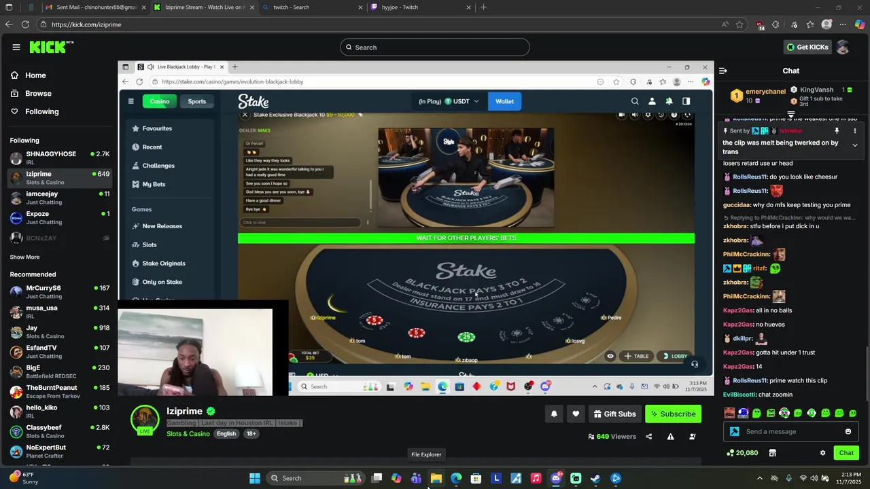Open chat settings gear
Screen dimensions: 870x489
(x=822, y=453)
